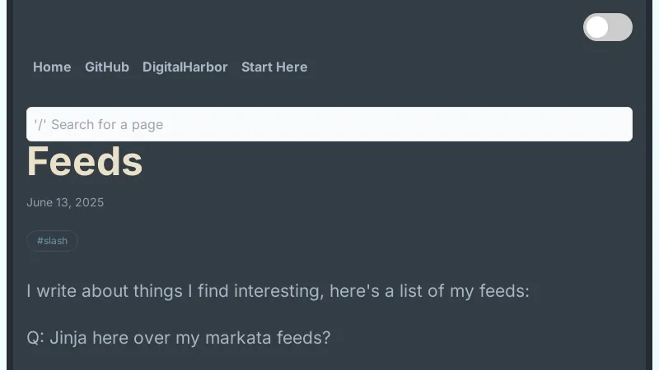Click the word 'Jinja' in the question
This screenshot has width=659, height=370.
click(x=68, y=338)
